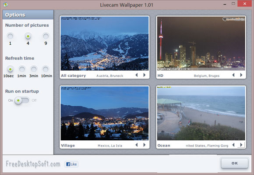Set refresh time to 1min
The height and width of the screenshot is (175, 254).
click(22, 69)
